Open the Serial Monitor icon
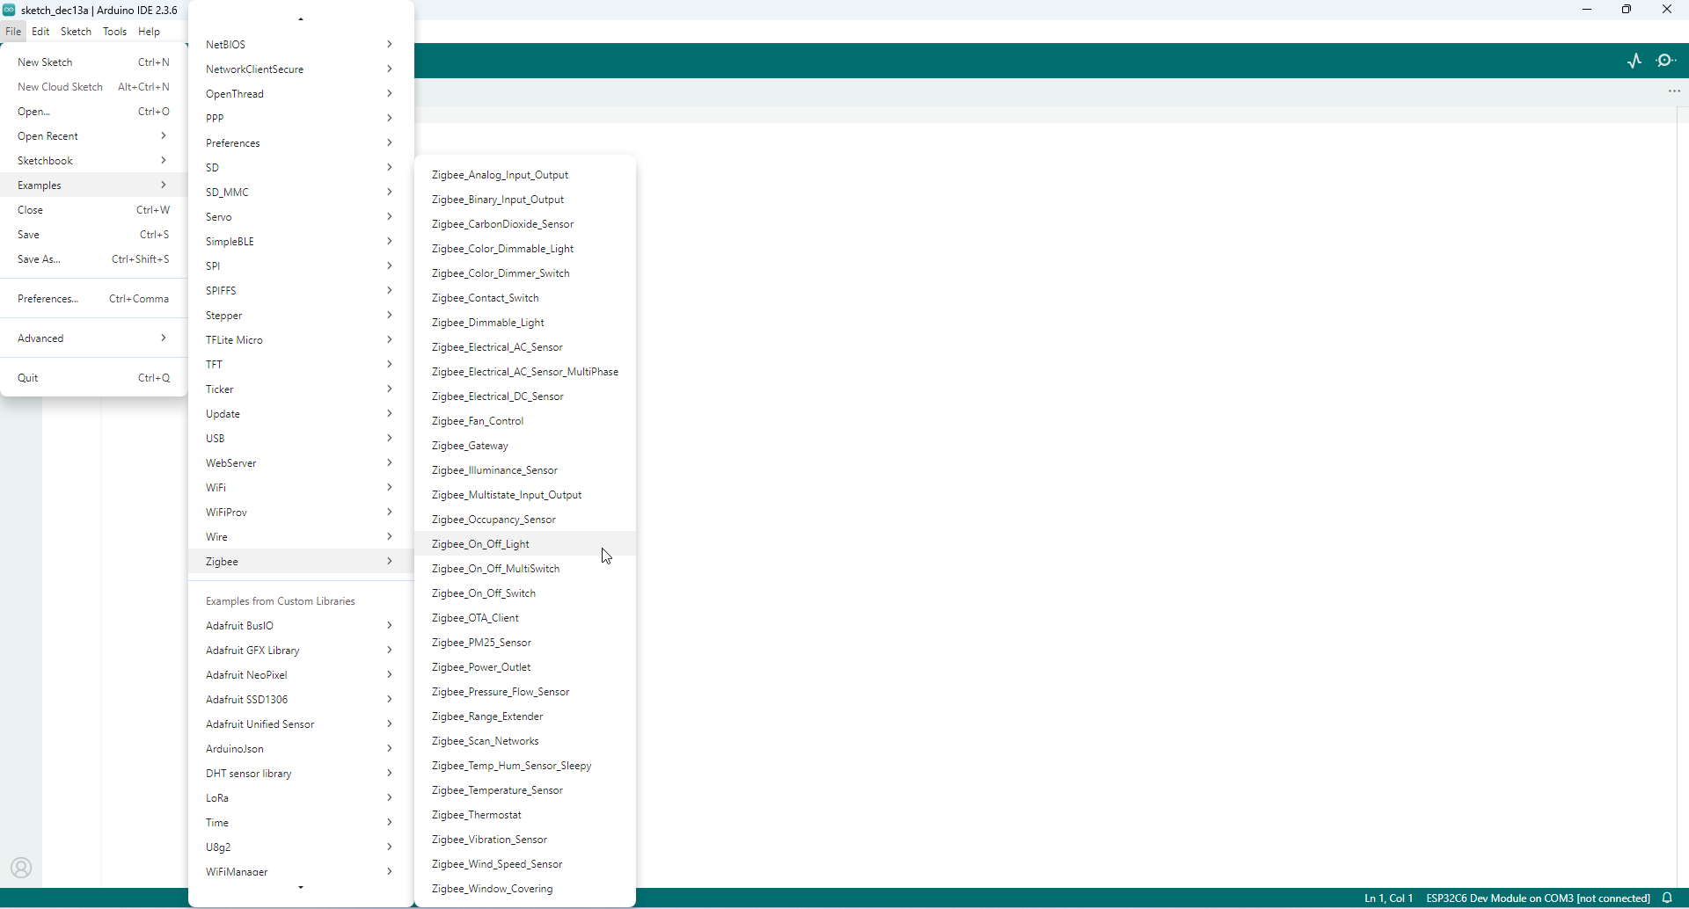Viewport: 1689px width, 909px height. [x=1666, y=61]
